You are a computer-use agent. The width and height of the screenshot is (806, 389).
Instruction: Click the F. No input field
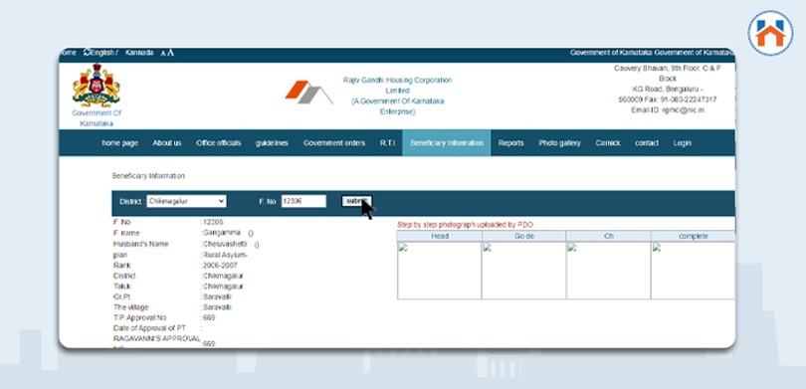[303, 201]
